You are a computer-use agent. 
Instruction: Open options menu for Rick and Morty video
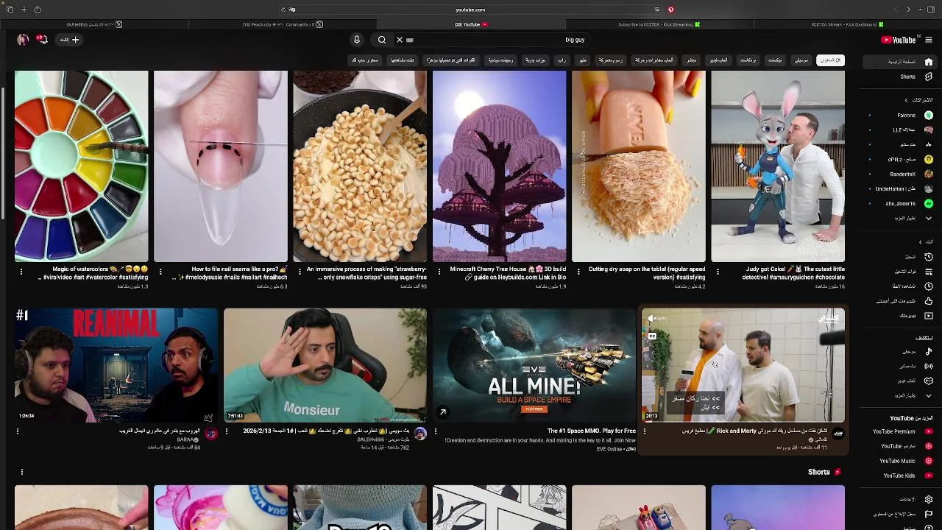click(x=645, y=431)
